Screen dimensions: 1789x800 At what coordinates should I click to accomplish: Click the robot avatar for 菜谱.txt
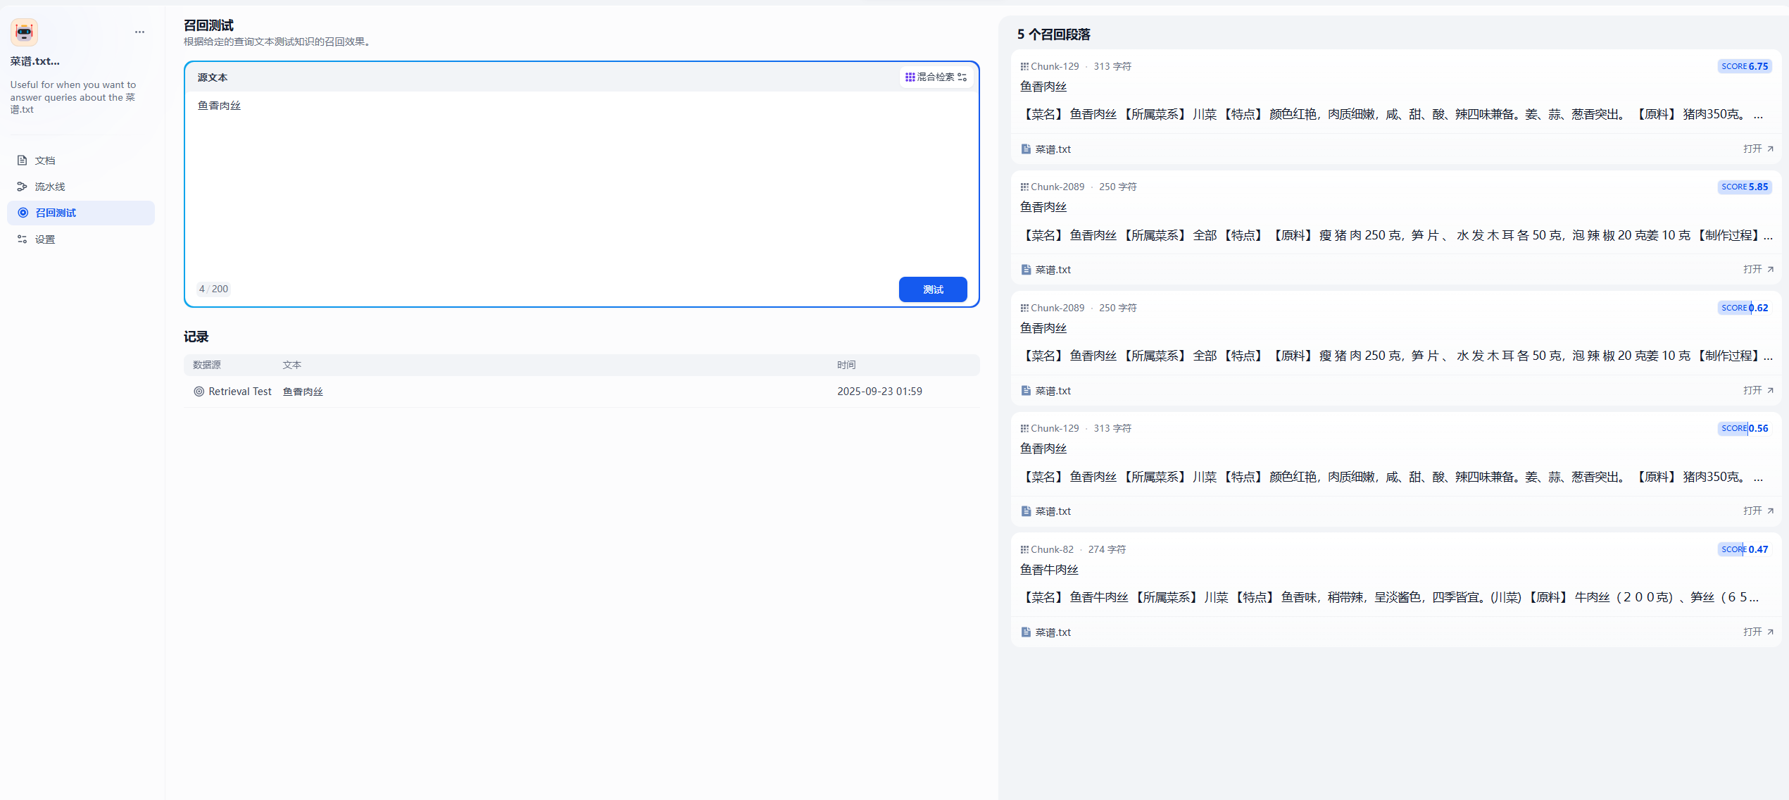click(x=23, y=32)
